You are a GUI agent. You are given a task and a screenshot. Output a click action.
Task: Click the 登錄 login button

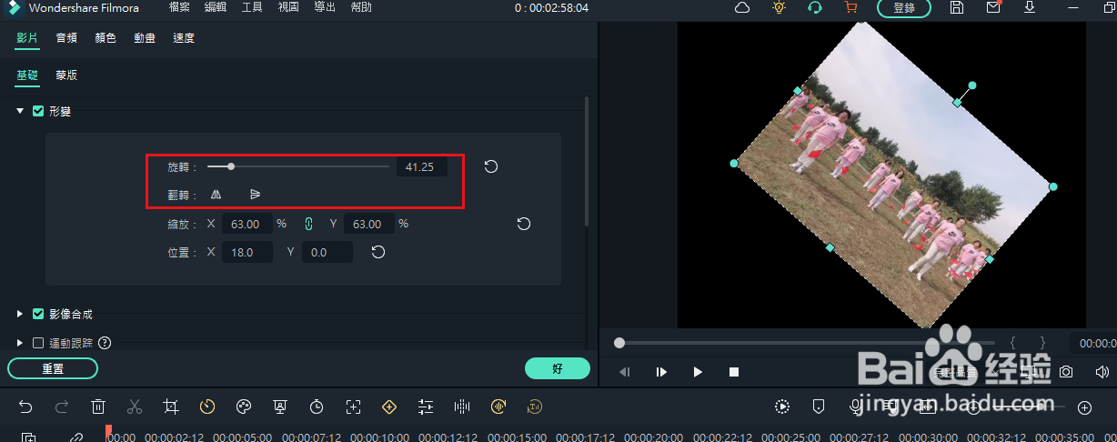(904, 7)
